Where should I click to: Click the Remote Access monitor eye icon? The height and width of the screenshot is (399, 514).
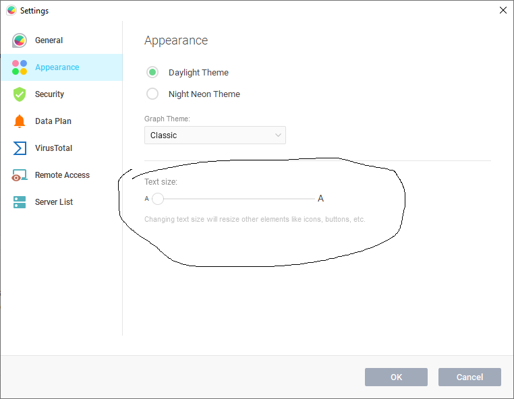[20, 175]
